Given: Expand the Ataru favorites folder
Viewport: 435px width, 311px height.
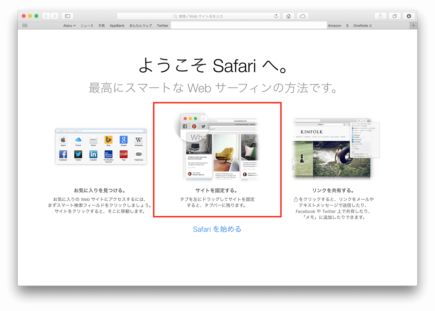Looking at the screenshot, I should click(69, 25).
